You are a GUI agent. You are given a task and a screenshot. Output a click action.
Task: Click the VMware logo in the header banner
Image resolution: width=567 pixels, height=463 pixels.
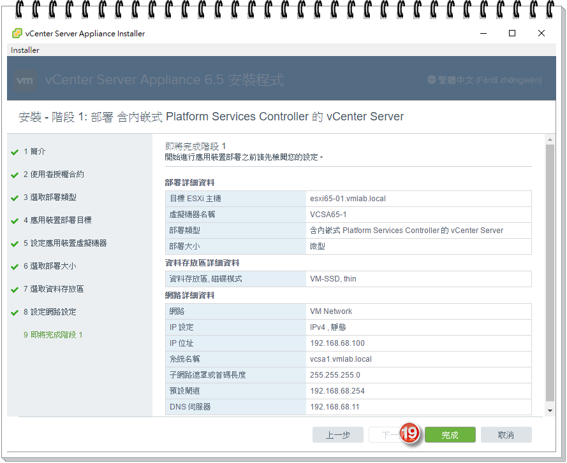[24, 80]
